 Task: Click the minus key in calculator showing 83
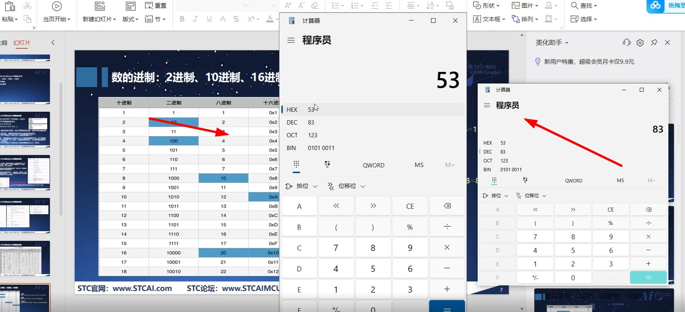[649, 250]
